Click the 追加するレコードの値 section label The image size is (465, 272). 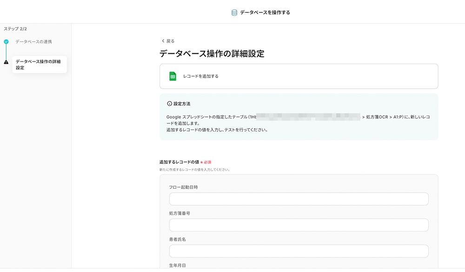[x=179, y=162]
